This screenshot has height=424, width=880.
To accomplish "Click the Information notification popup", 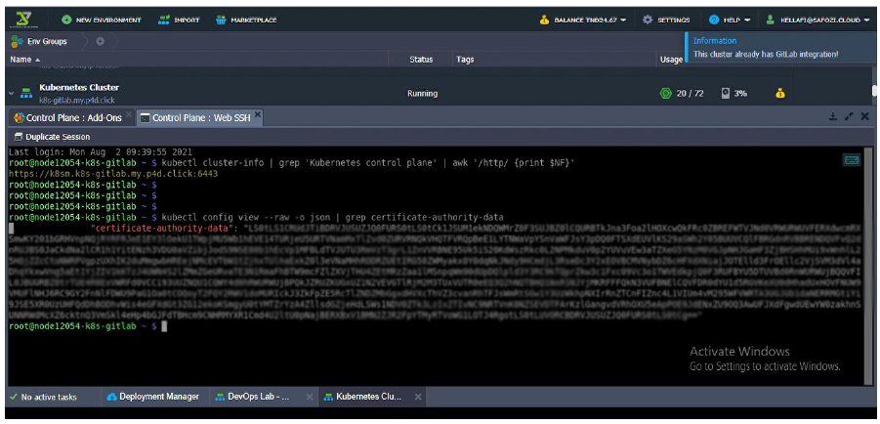I will click(779, 48).
